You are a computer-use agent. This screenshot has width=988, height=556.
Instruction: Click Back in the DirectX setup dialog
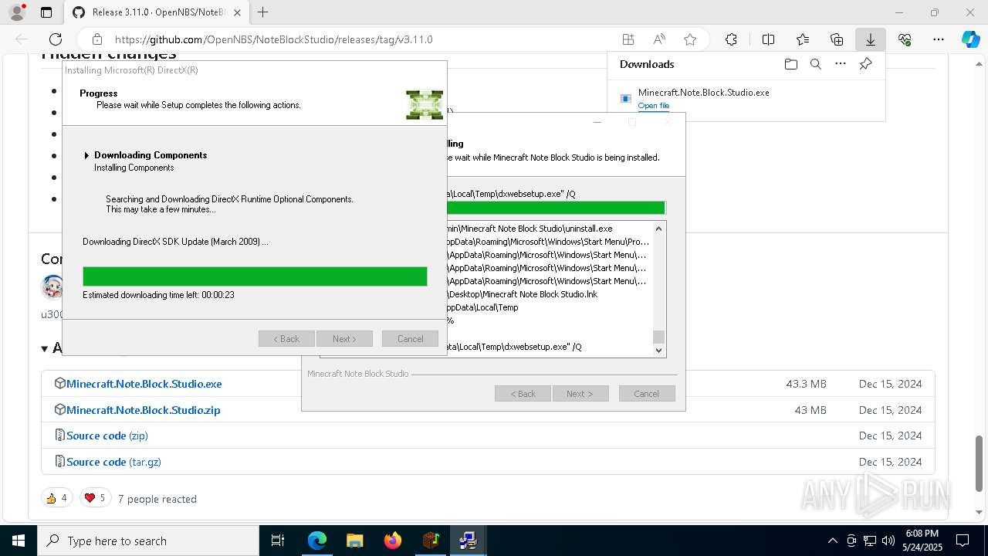coord(286,339)
